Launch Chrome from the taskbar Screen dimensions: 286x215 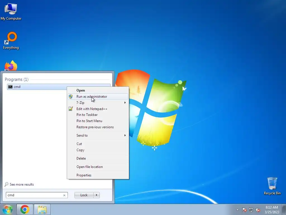coord(25,209)
